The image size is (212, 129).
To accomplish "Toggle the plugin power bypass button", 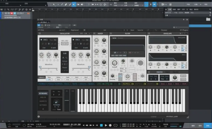I will (x=39, y=25).
